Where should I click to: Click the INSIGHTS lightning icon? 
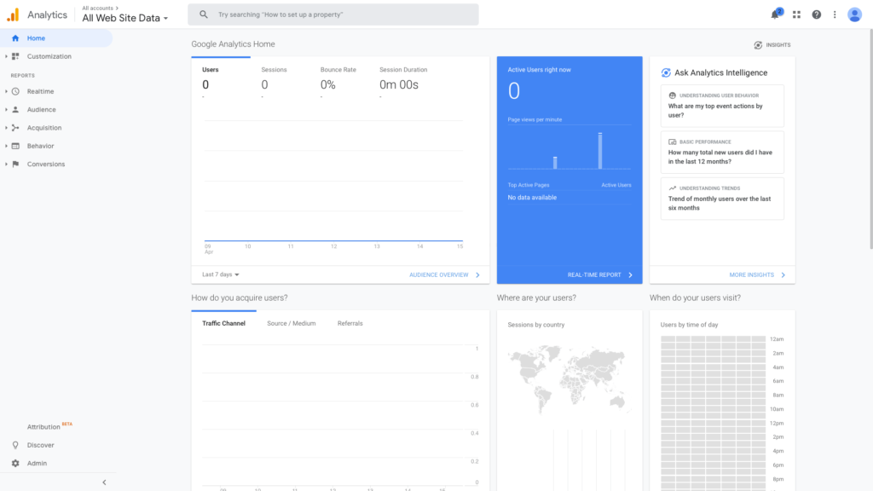pos(757,44)
